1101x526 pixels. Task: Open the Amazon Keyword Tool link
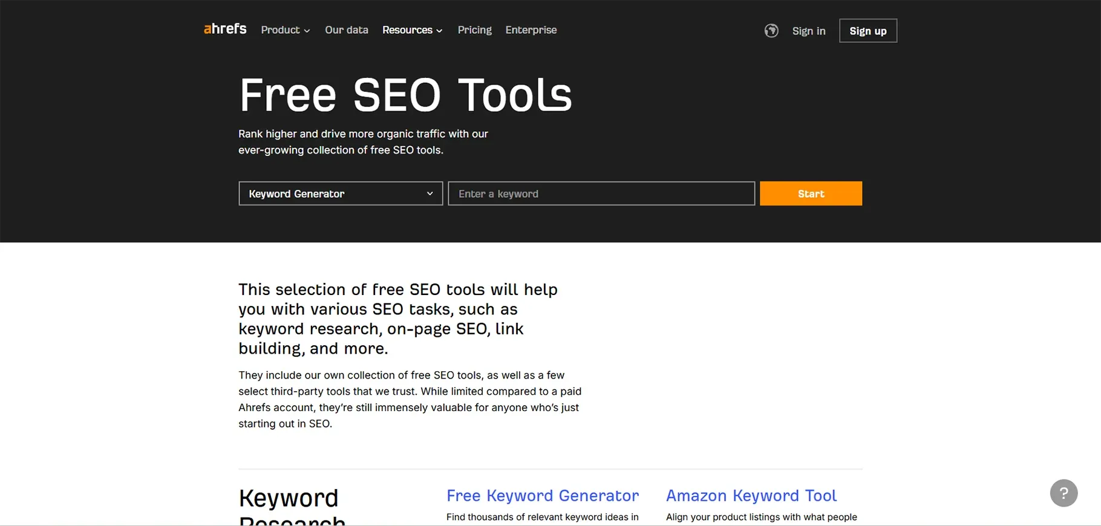click(x=751, y=496)
